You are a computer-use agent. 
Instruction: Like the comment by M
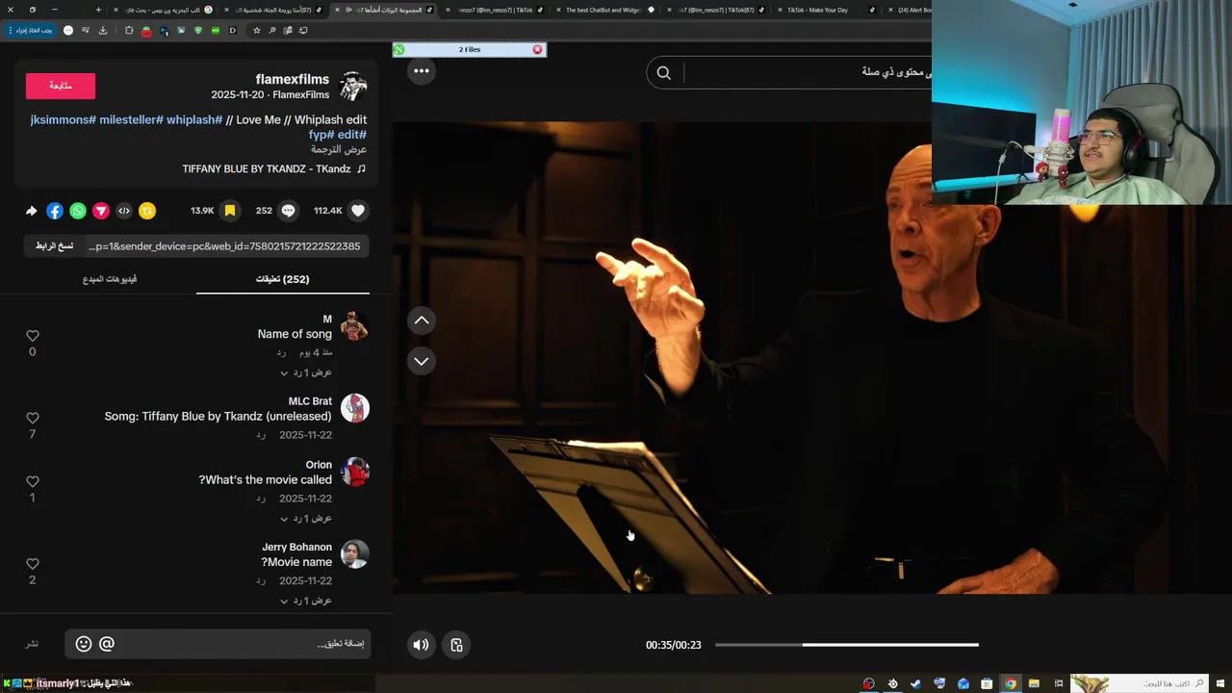[33, 336]
